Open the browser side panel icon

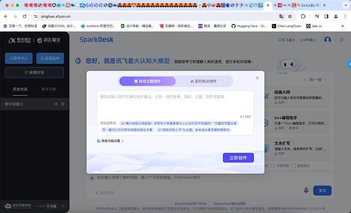(326, 17)
